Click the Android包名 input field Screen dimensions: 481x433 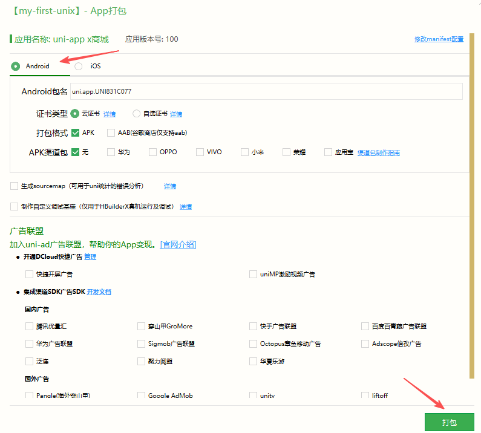click(x=266, y=91)
